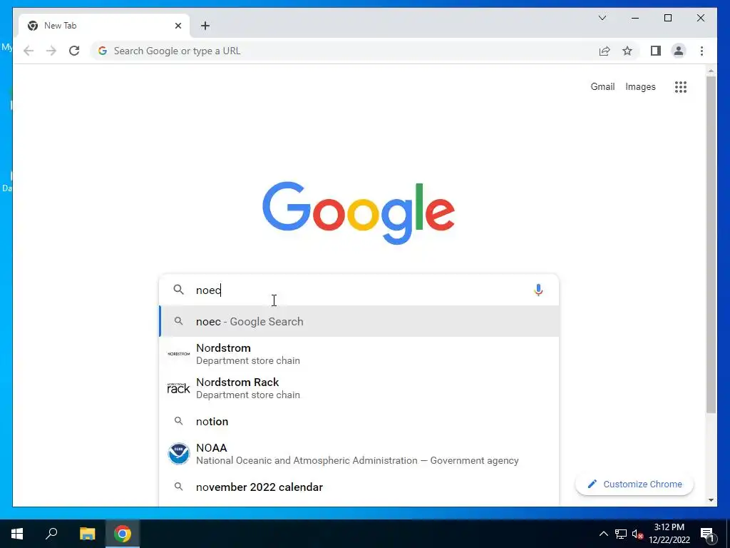Click the magnifier icon in search box
This screenshot has width=730, height=548.
178,290
